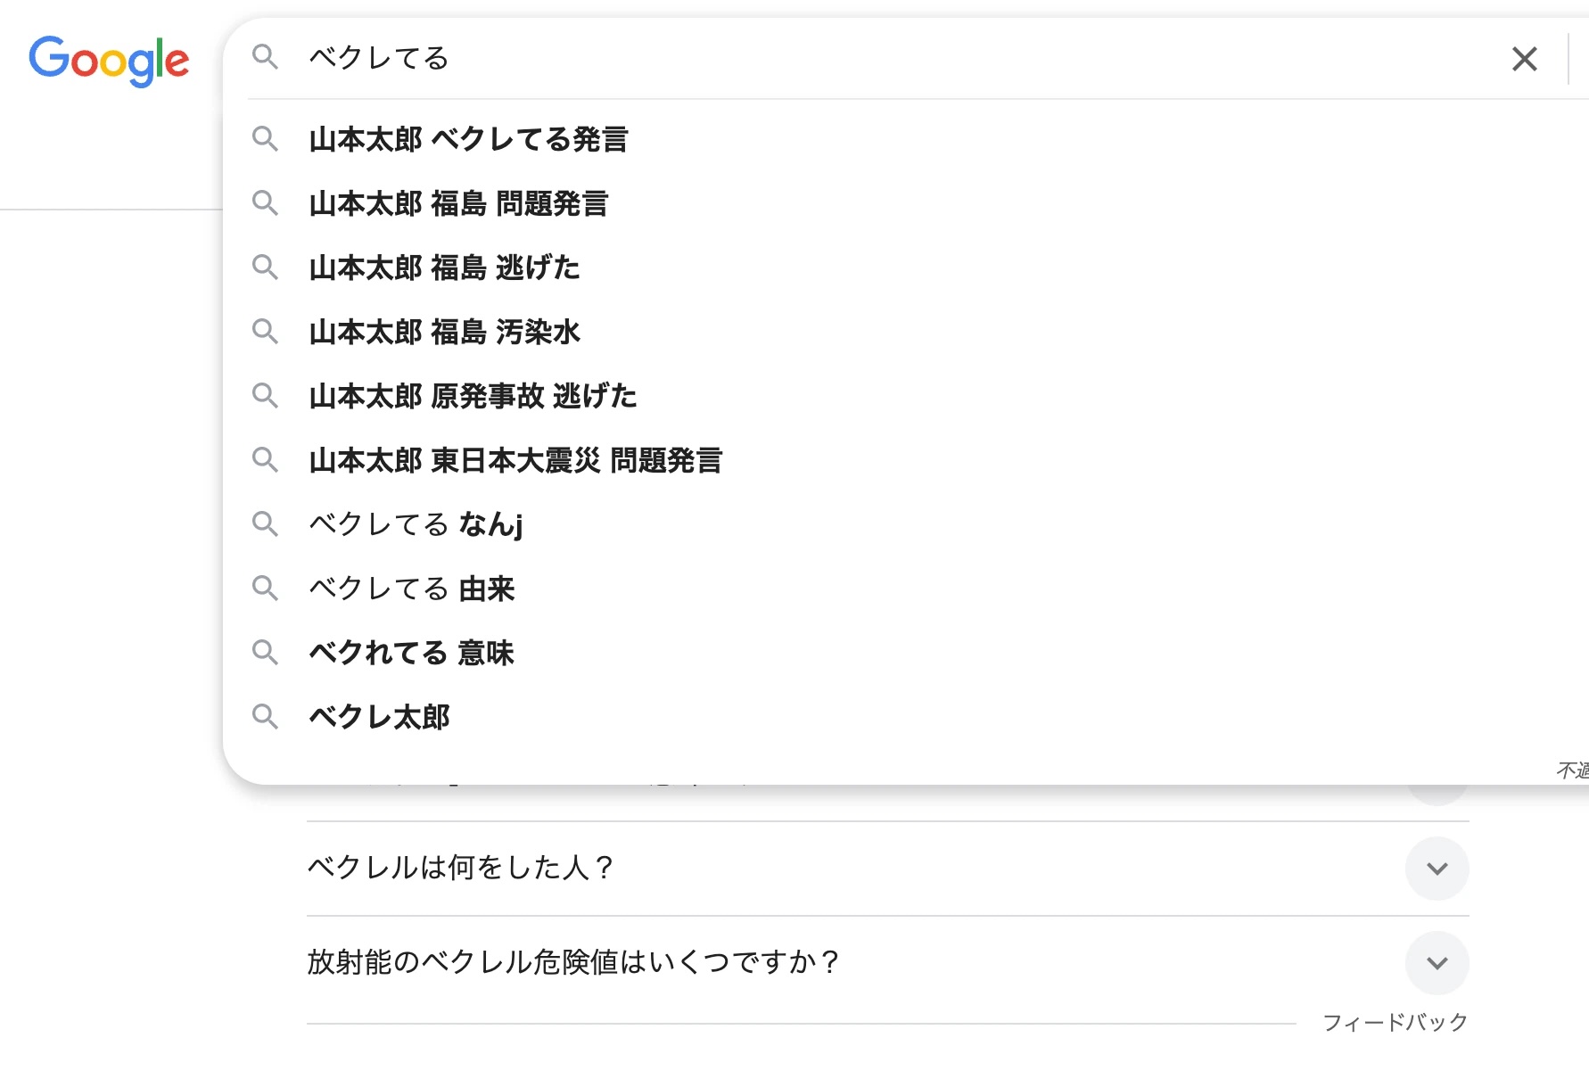Choose the ベクれてる 意味 suggestion
This screenshot has width=1589, height=1079.
coord(411,653)
